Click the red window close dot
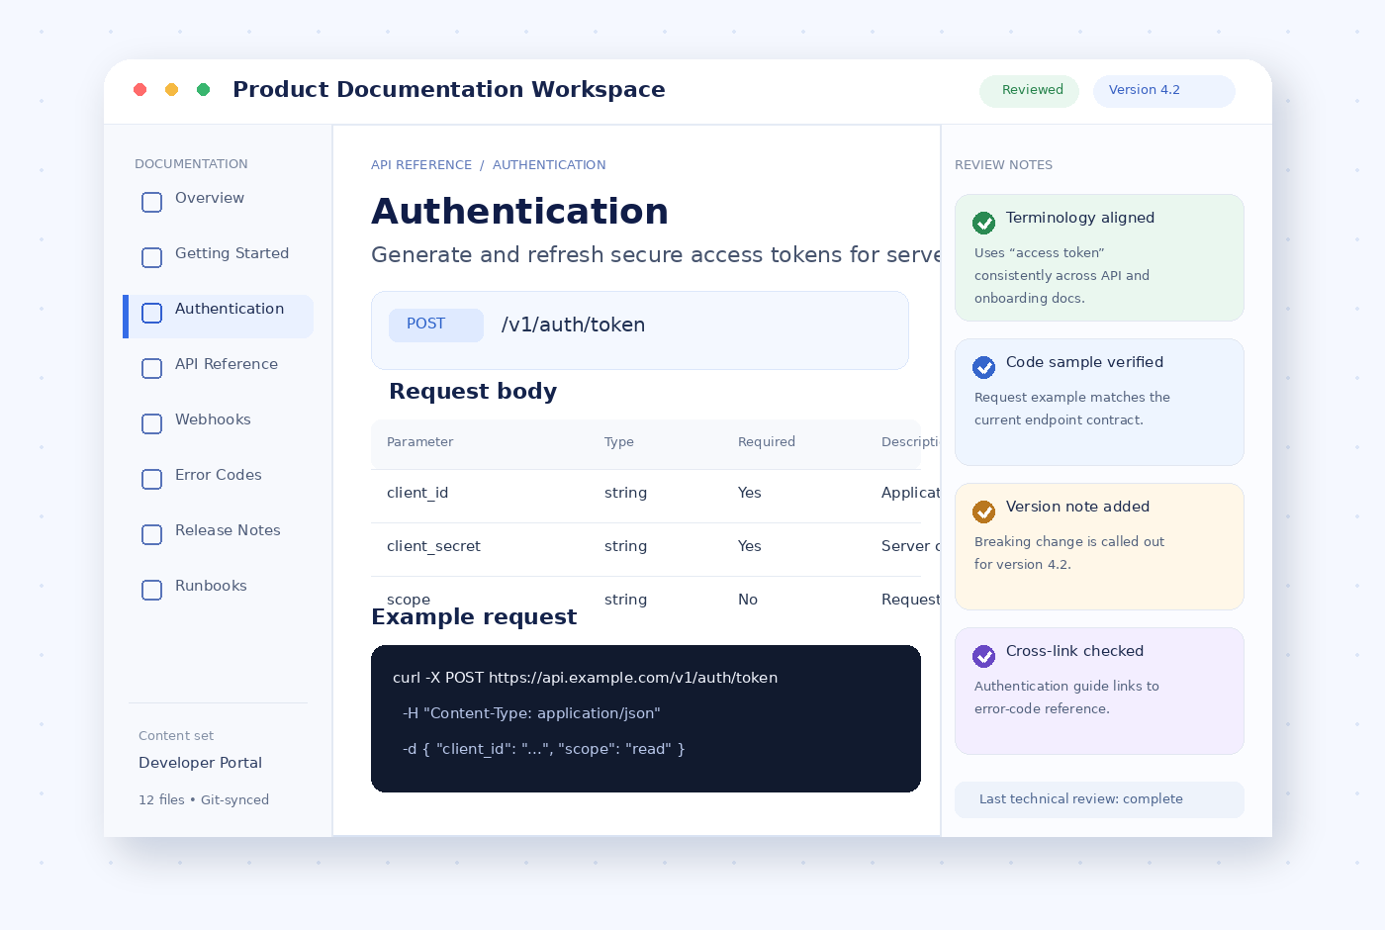The height and width of the screenshot is (930, 1385). coord(140,90)
